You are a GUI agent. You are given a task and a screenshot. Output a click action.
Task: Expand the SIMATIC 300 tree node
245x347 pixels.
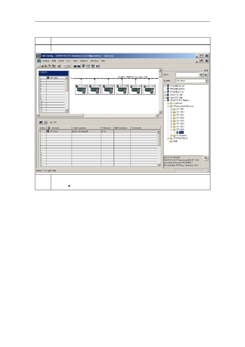[x=165, y=95]
